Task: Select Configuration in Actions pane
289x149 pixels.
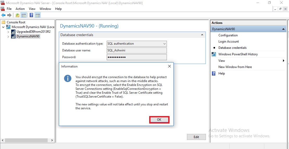Action: click(x=228, y=35)
